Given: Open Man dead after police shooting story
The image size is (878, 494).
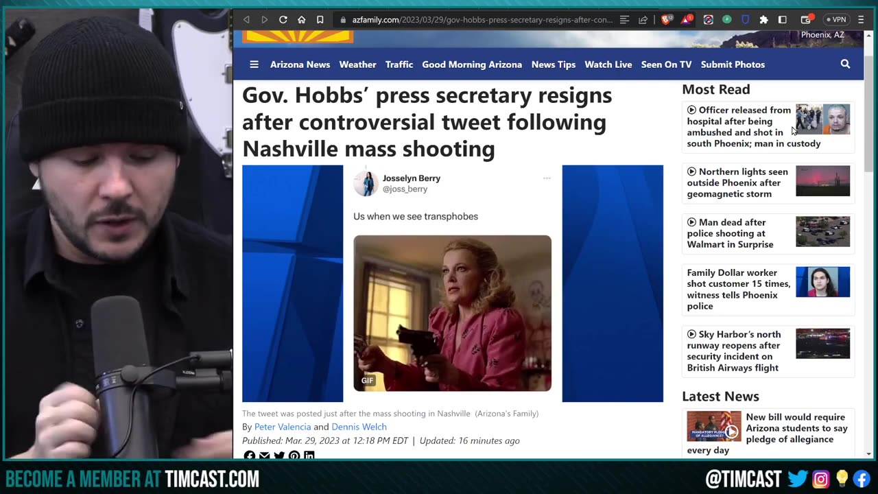Looking at the screenshot, I should click(x=731, y=233).
